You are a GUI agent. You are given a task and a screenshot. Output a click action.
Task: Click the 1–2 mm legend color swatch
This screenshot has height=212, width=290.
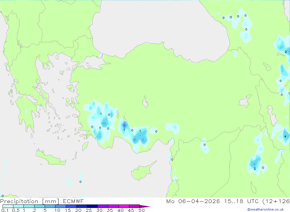click(29, 206)
